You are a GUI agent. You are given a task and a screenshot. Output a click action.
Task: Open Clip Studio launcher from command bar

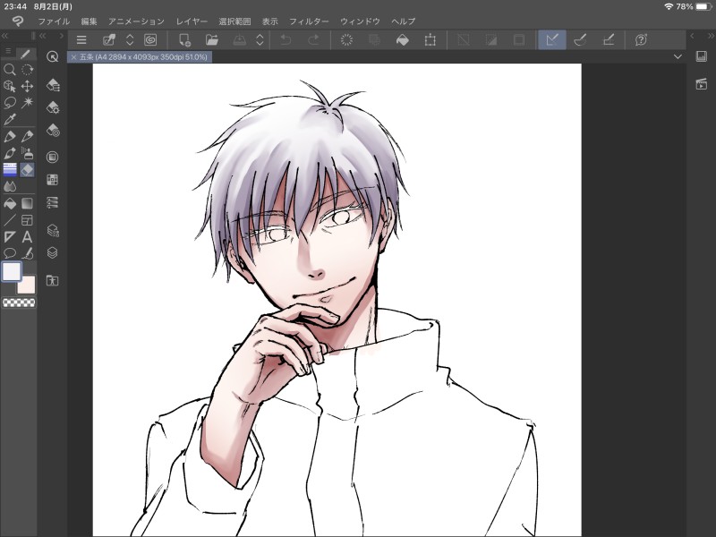(150, 40)
